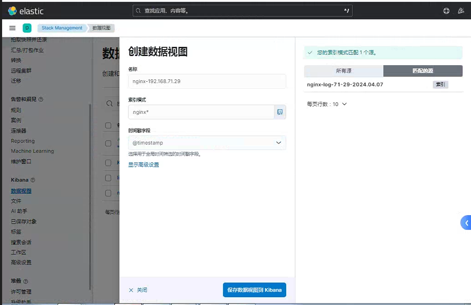Click the info icon beside 堆叠 heading

[26, 281]
